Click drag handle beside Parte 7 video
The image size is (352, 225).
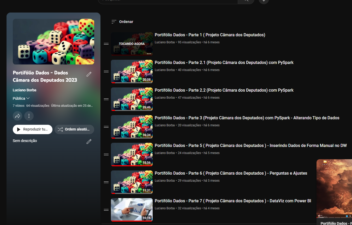point(106,210)
